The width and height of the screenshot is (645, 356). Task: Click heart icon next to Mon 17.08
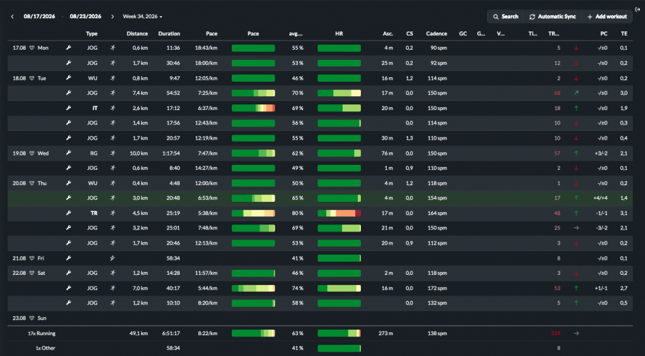point(31,48)
